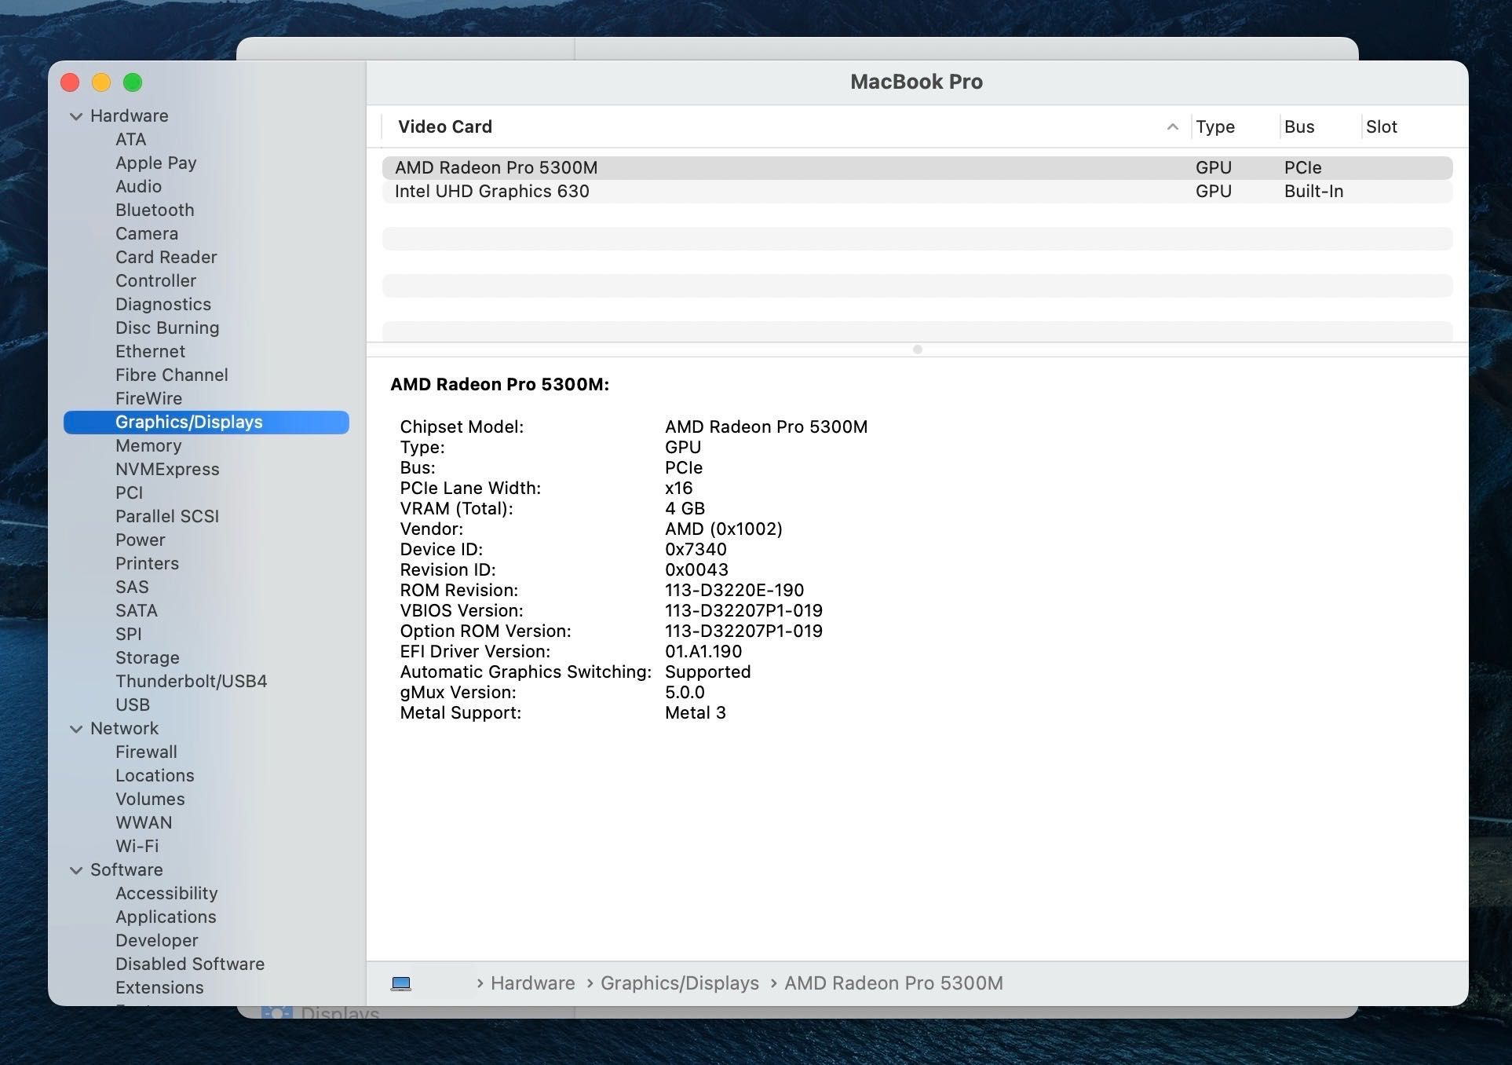Click the ROM Revision value 113-D3220E-190
This screenshot has height=1065, width=1512.
(734, 590)
